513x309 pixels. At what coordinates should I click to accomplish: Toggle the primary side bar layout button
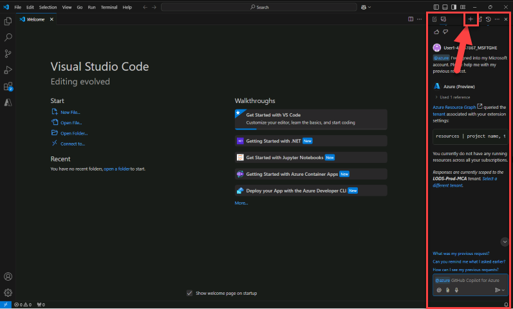pos(437,7)
